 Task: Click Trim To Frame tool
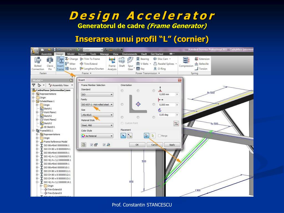click(90, 59)
